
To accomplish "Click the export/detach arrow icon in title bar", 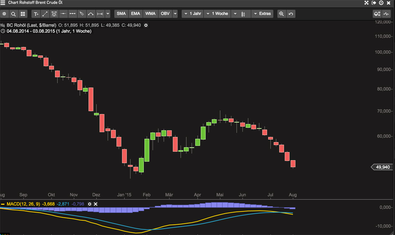I will [374, 3].
